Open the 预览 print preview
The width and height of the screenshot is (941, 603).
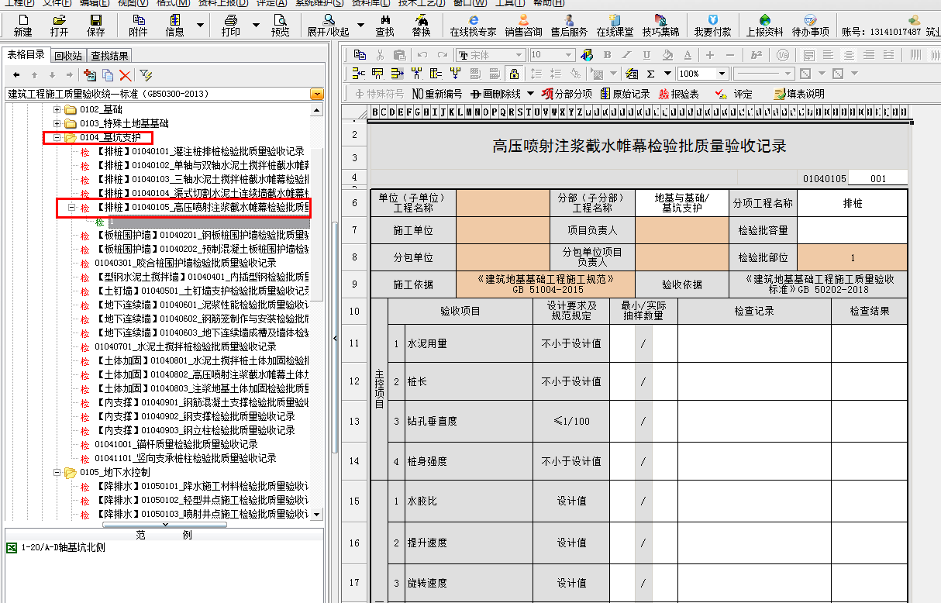281,25
